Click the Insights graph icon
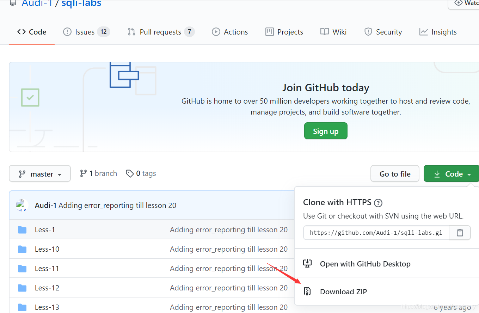 (x=423, y=32)
